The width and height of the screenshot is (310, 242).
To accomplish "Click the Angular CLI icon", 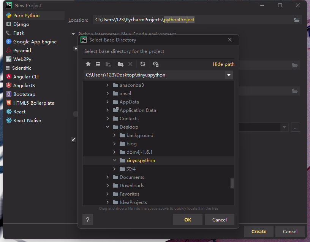I will (x=9, y=76).
